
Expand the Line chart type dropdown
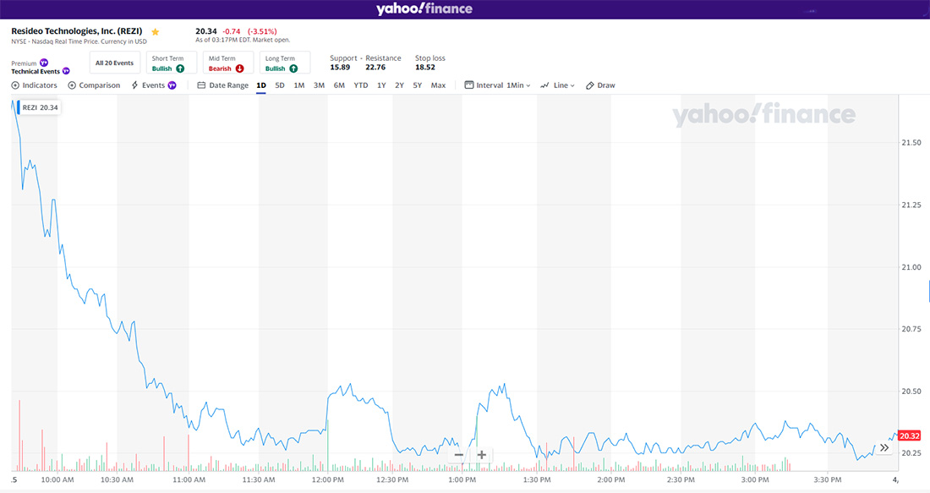pyautogui.click(x=557, y=85)
